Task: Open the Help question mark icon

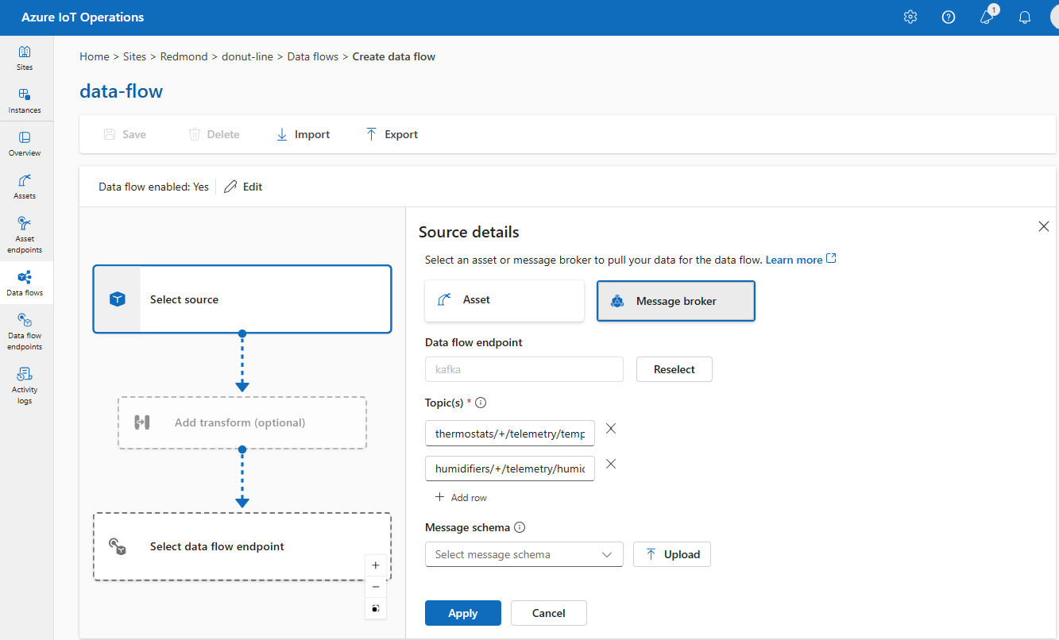Action: pyautogui.click(x=949, y=17)
